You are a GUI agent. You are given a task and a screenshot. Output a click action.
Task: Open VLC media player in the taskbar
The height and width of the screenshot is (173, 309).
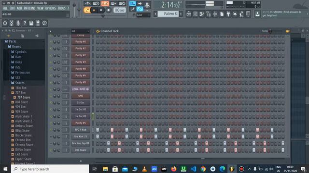(144, 169)
